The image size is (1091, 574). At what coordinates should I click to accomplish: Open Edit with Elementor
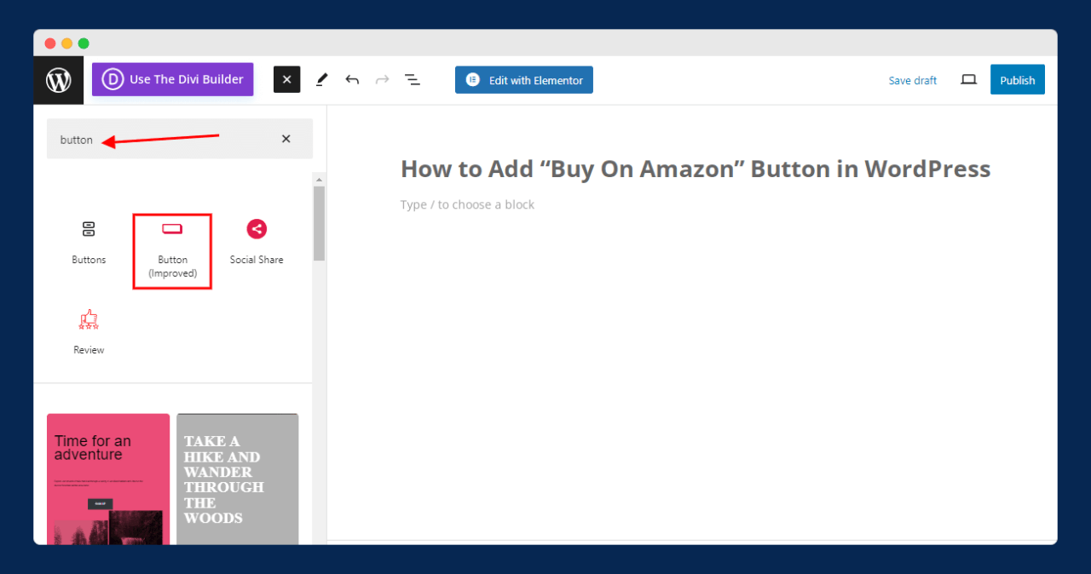tap(523, 79)
